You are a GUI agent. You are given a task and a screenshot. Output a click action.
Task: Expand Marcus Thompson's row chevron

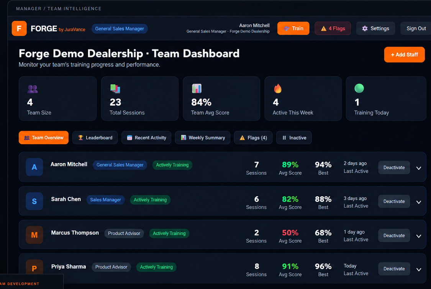(x=419, y=236)
